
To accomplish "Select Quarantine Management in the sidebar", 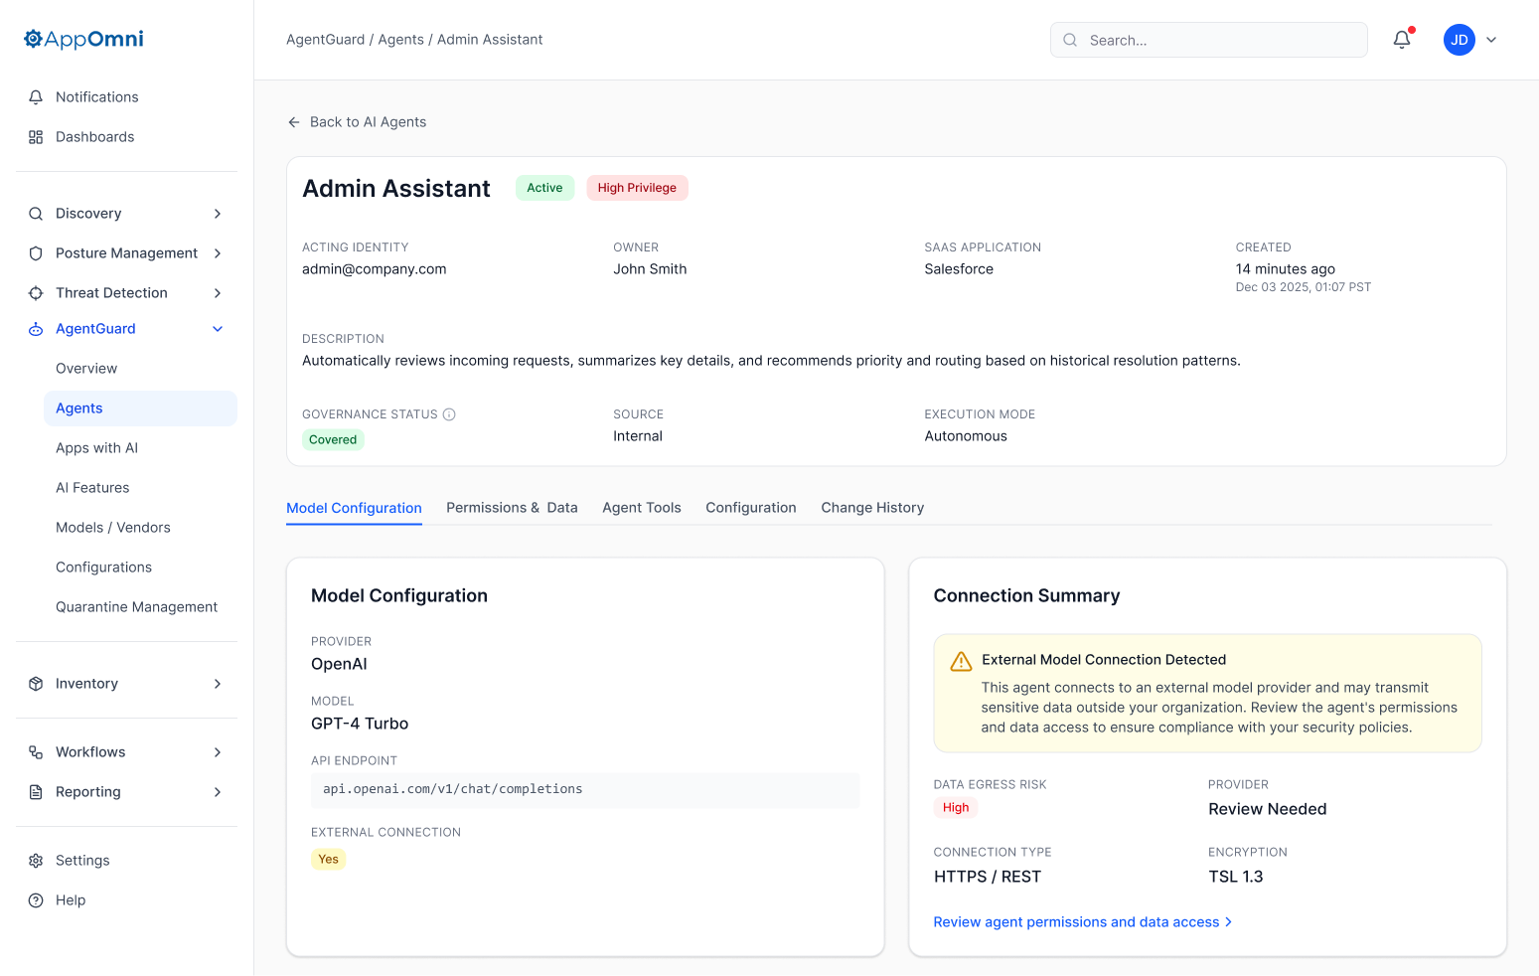I will click(x=136, y=606).
